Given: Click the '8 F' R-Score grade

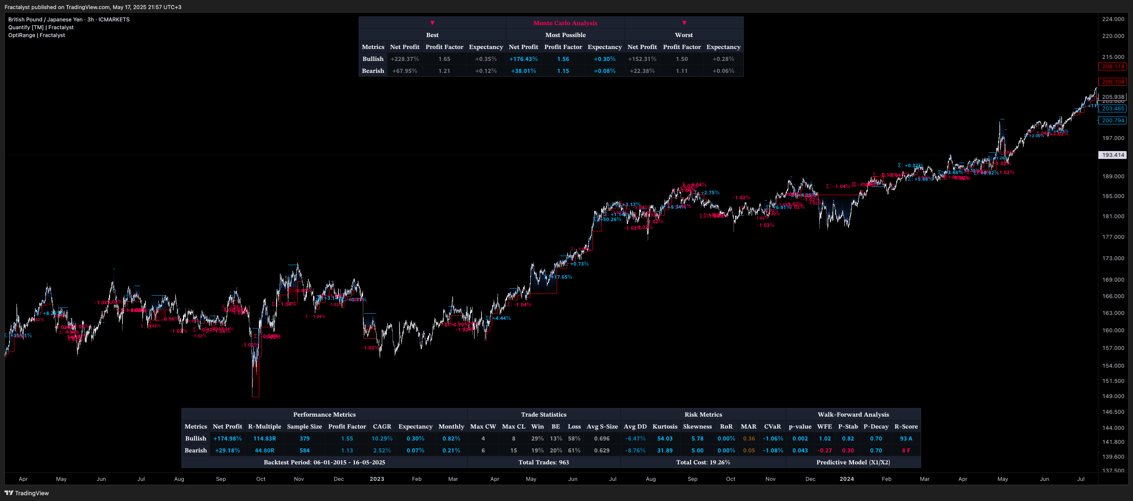Looking at the screenshot, I should click(x=906, y=450).
